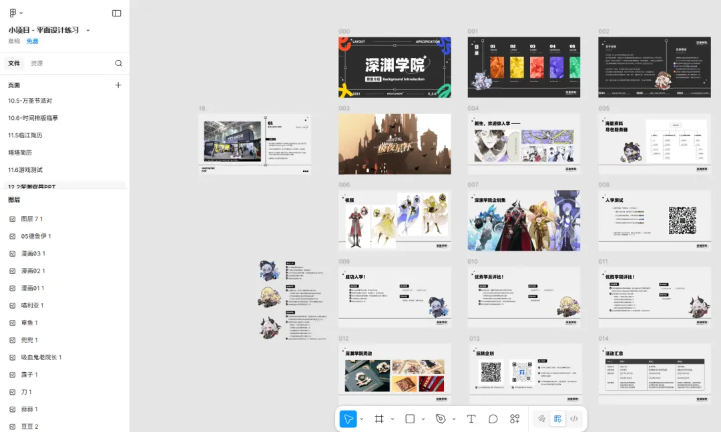721x432 pixels.
Task: Select frame 012 深渊学院周边 slide
Action: (395, 374)
